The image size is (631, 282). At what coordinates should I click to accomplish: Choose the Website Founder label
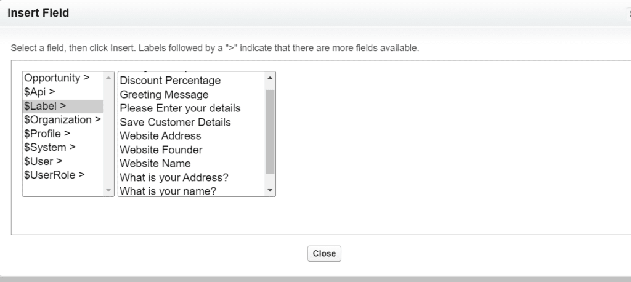click(x=161, y=150)
